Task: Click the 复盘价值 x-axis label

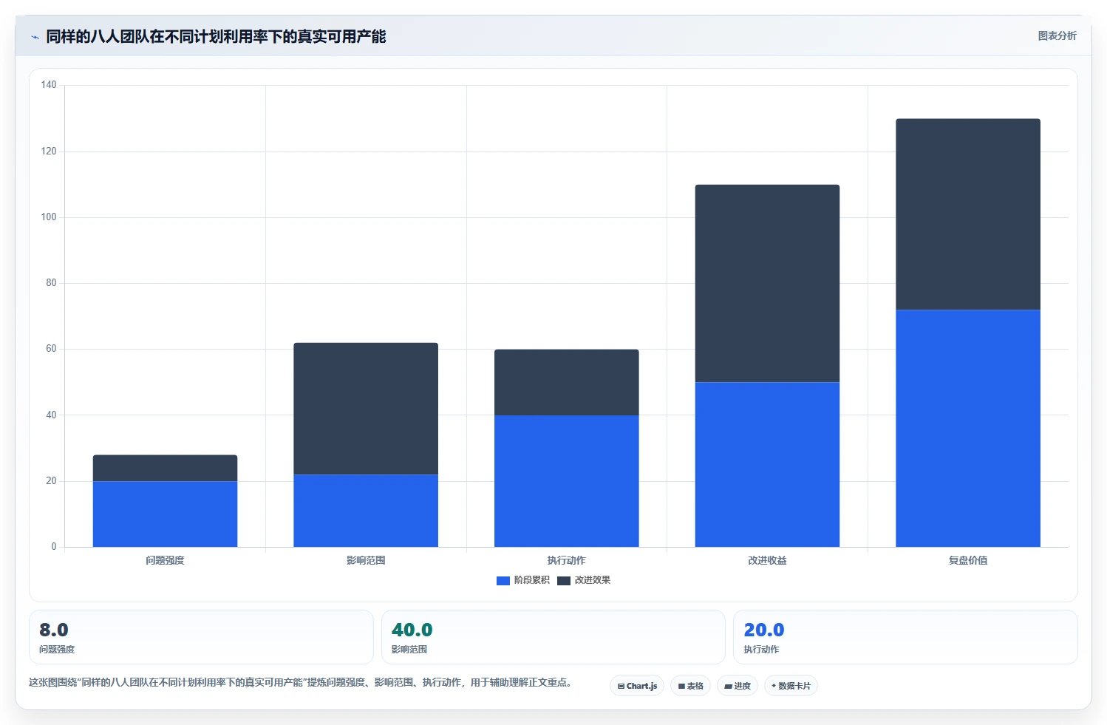Action: 968,560
